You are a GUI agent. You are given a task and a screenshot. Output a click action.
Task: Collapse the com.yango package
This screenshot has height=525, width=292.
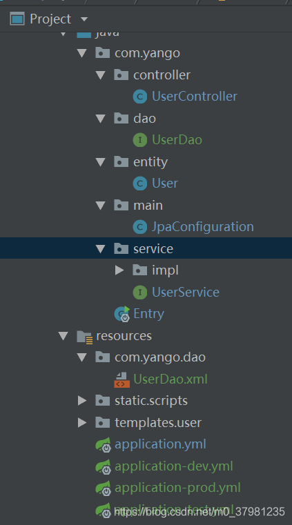82,53
